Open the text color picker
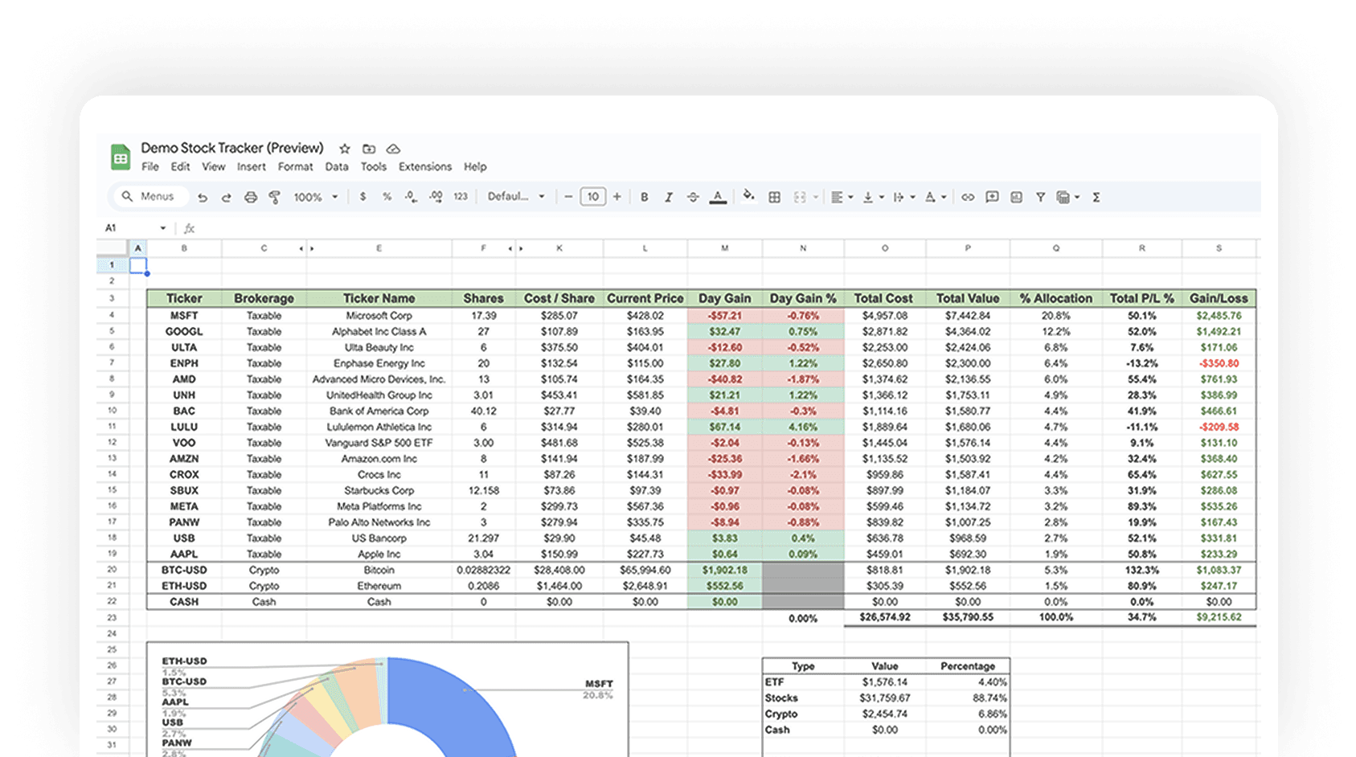Image resolution: width=1356 pixels, height=757 pixels. 718,197
